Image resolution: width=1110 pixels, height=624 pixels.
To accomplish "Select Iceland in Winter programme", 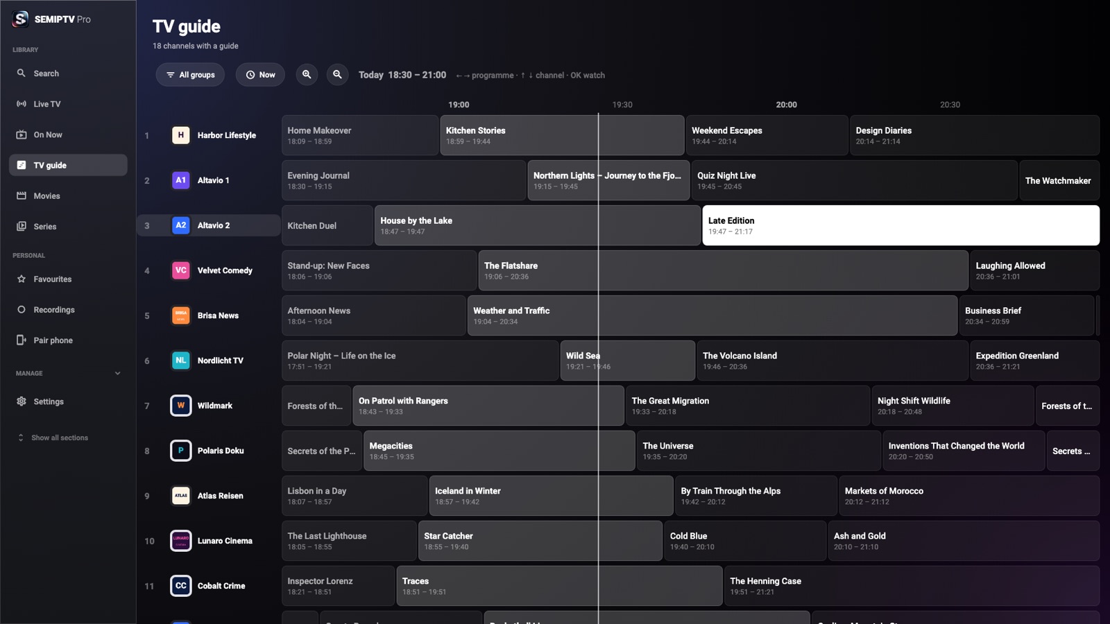I will pyautogui.click(x=552, y=496).
